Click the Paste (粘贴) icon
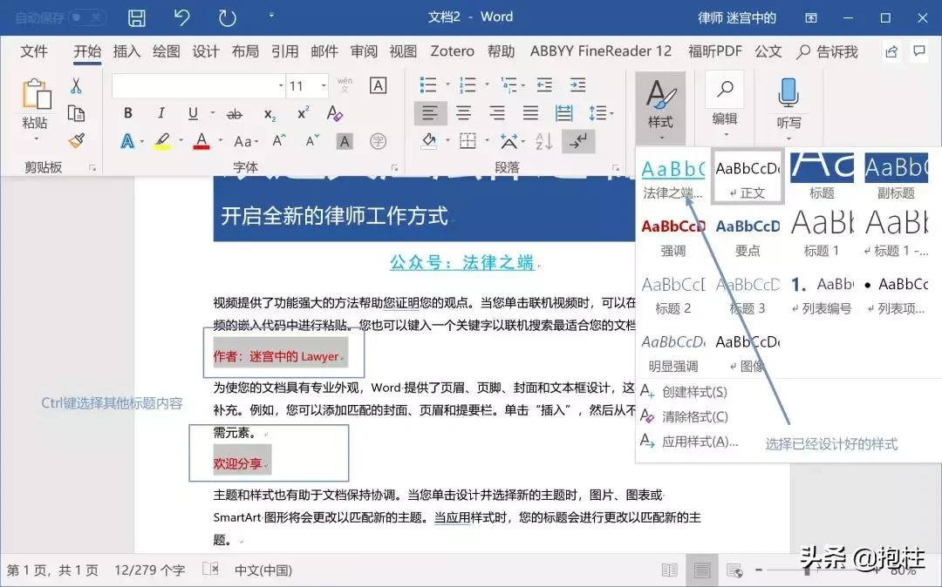Viewport: 942px width, 587px height. coord(35,96)
